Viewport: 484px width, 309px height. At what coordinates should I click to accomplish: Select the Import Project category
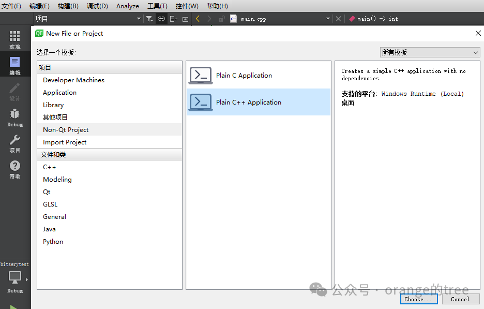(110, 142)
